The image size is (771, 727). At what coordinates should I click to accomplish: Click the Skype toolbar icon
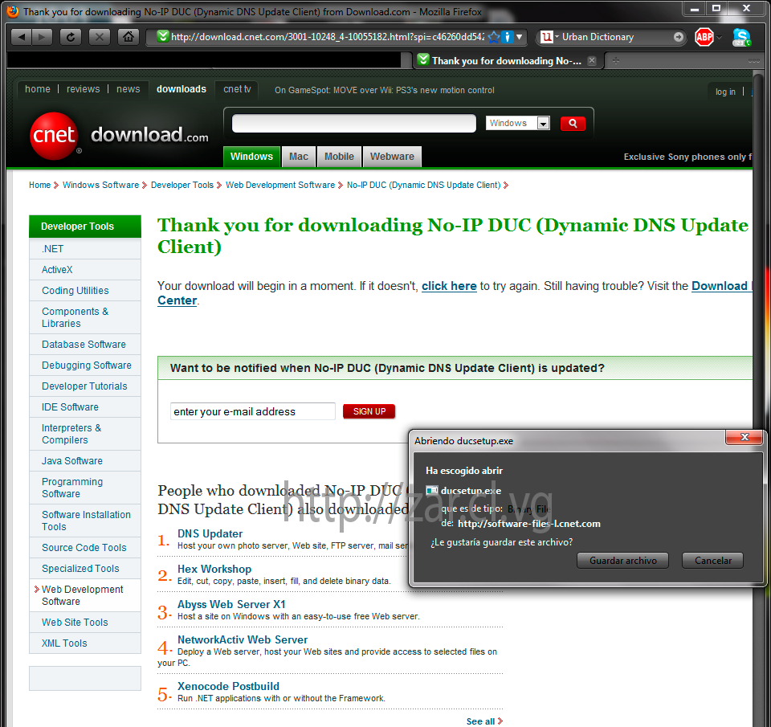click(741, 38)
